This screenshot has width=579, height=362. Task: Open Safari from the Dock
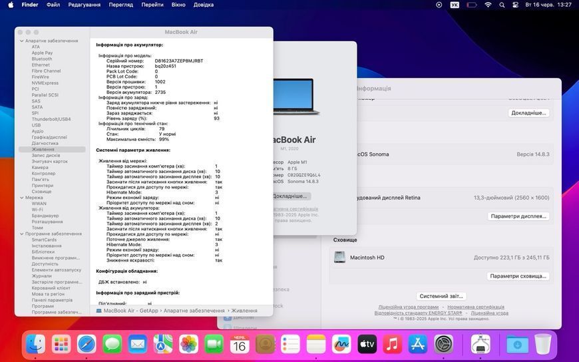[87, 345]
